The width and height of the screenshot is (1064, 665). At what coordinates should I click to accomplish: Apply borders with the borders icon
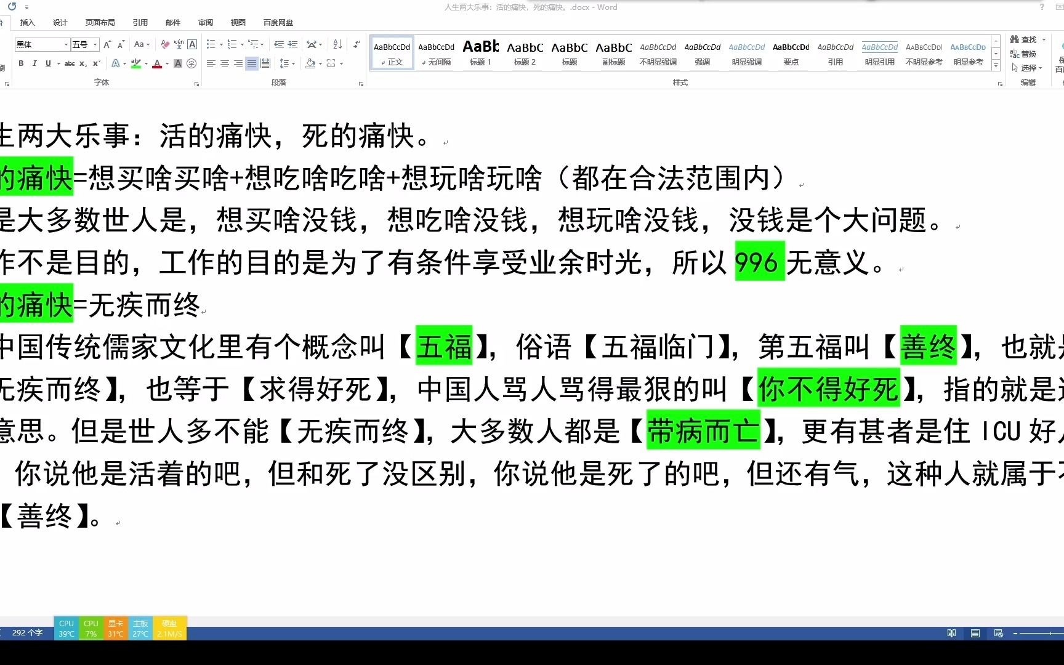[331, 63]
